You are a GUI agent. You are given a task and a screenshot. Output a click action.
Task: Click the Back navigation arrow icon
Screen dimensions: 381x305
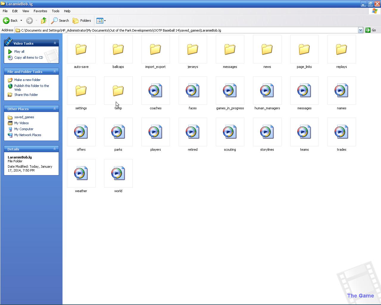pyautogui.click(x=6, y=21)
